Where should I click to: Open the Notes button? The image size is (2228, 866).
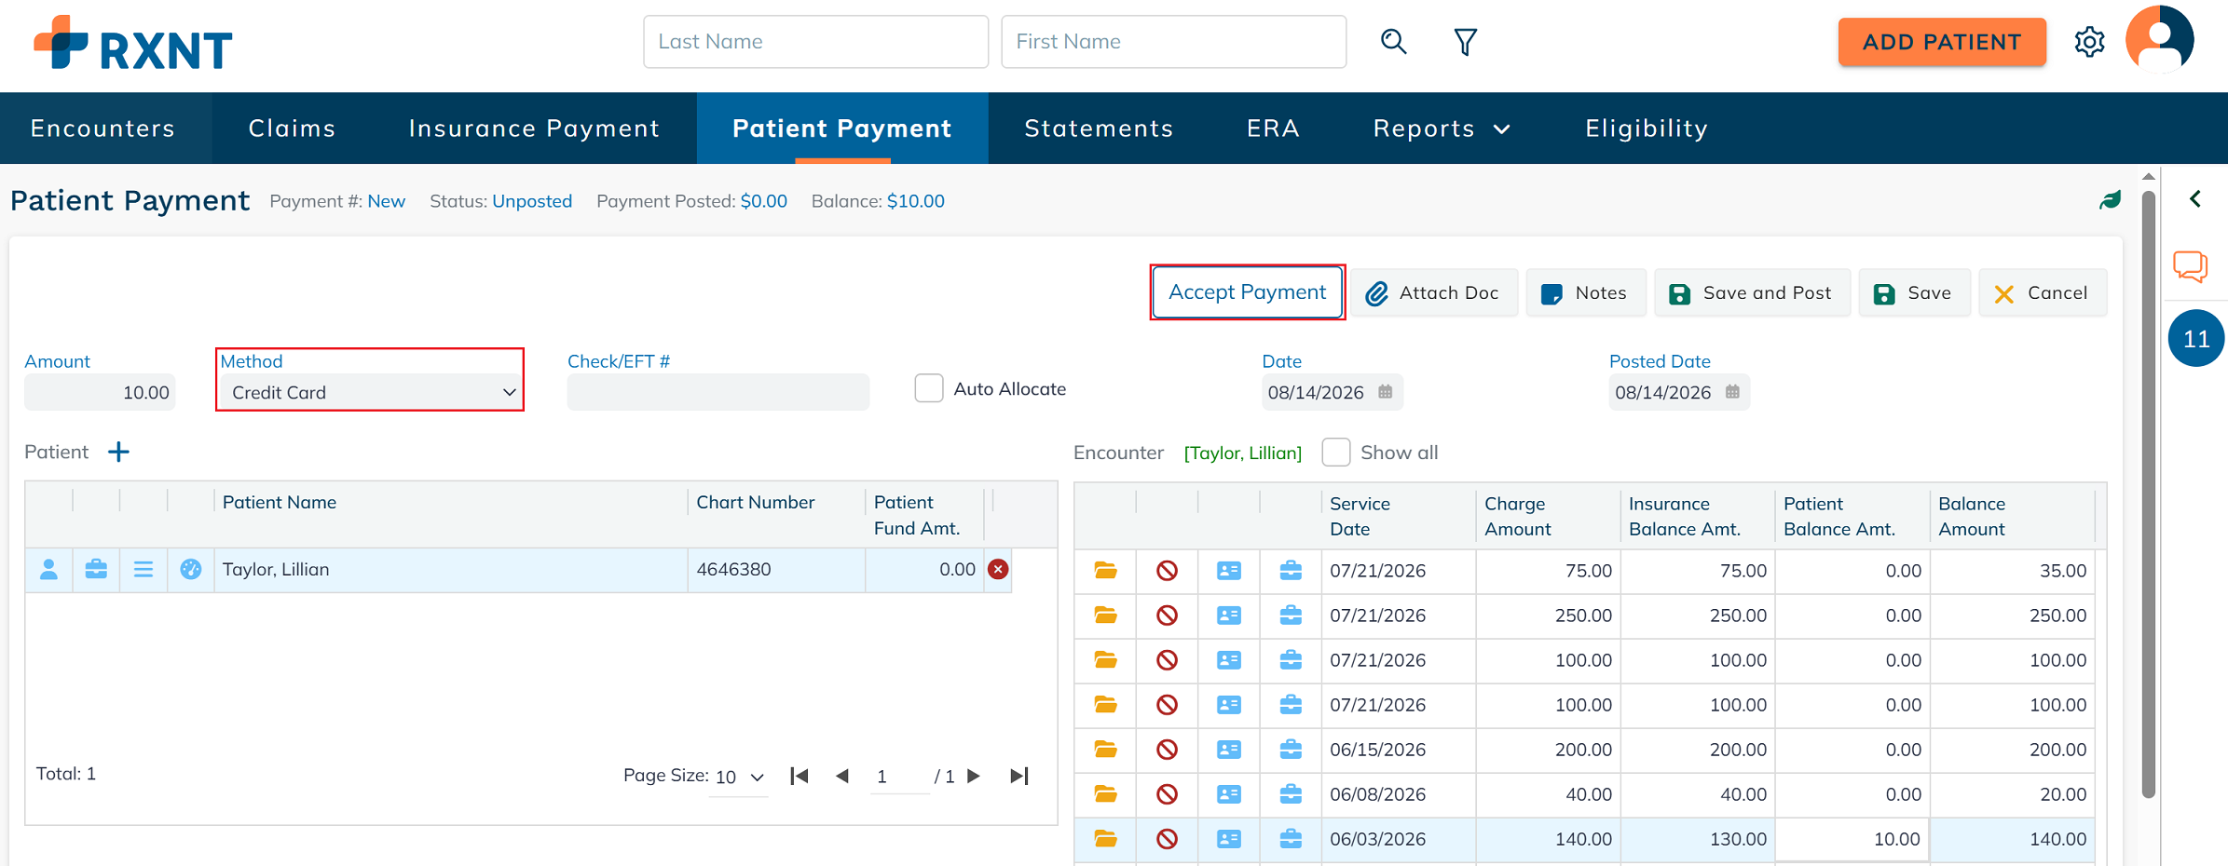point(1584,293)
